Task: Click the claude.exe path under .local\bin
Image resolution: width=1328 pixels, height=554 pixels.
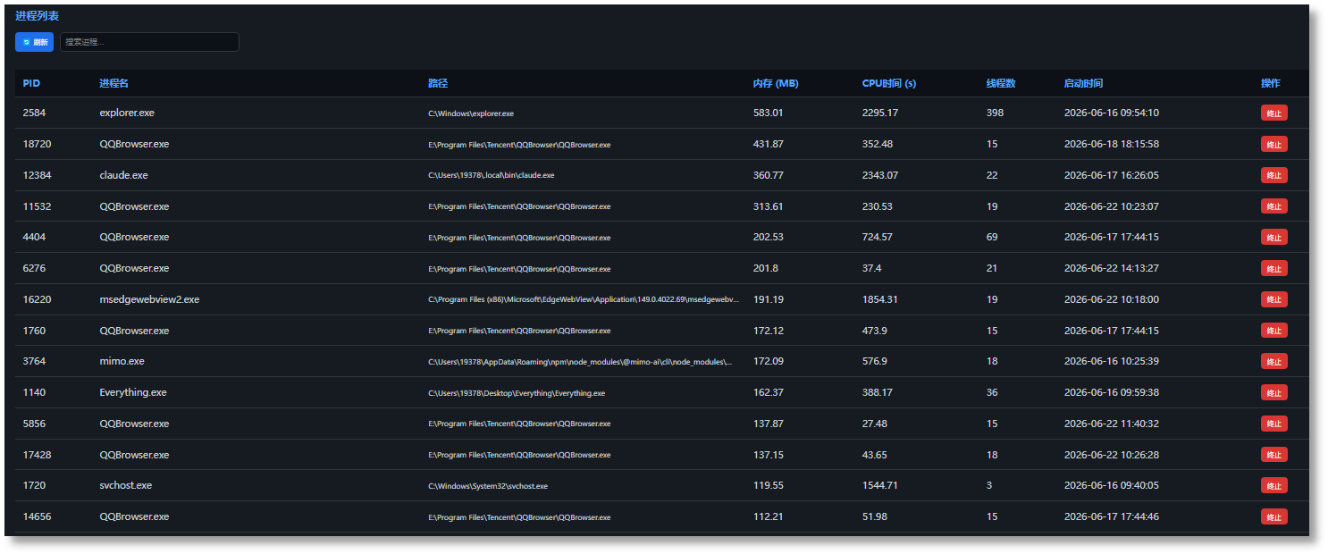Action: 492,175
